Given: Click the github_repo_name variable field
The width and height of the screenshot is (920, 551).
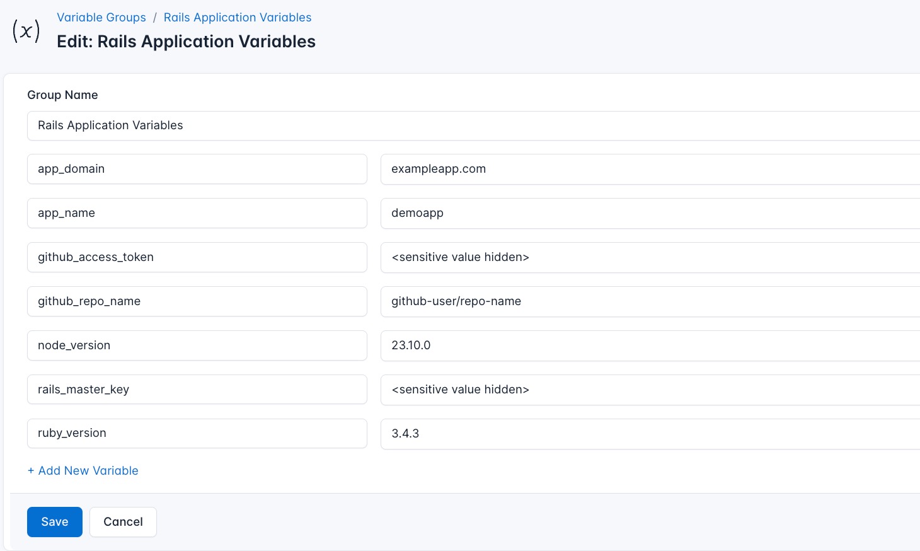Looking at the screenshot, I should pyautogui.click(x=197, y=301).
